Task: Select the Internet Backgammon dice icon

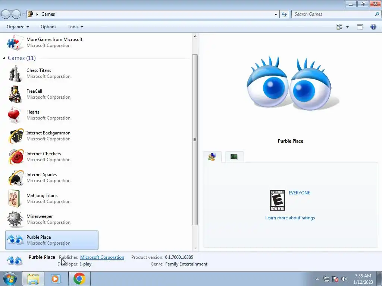Action: click(x=16, y=136)
